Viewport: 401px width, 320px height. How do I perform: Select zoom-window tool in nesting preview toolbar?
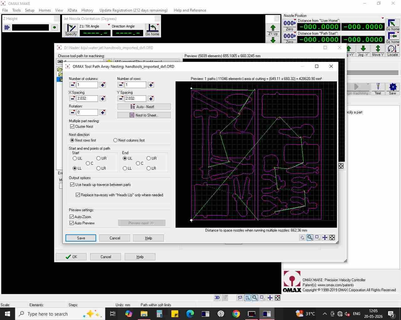tap(317, 237)
